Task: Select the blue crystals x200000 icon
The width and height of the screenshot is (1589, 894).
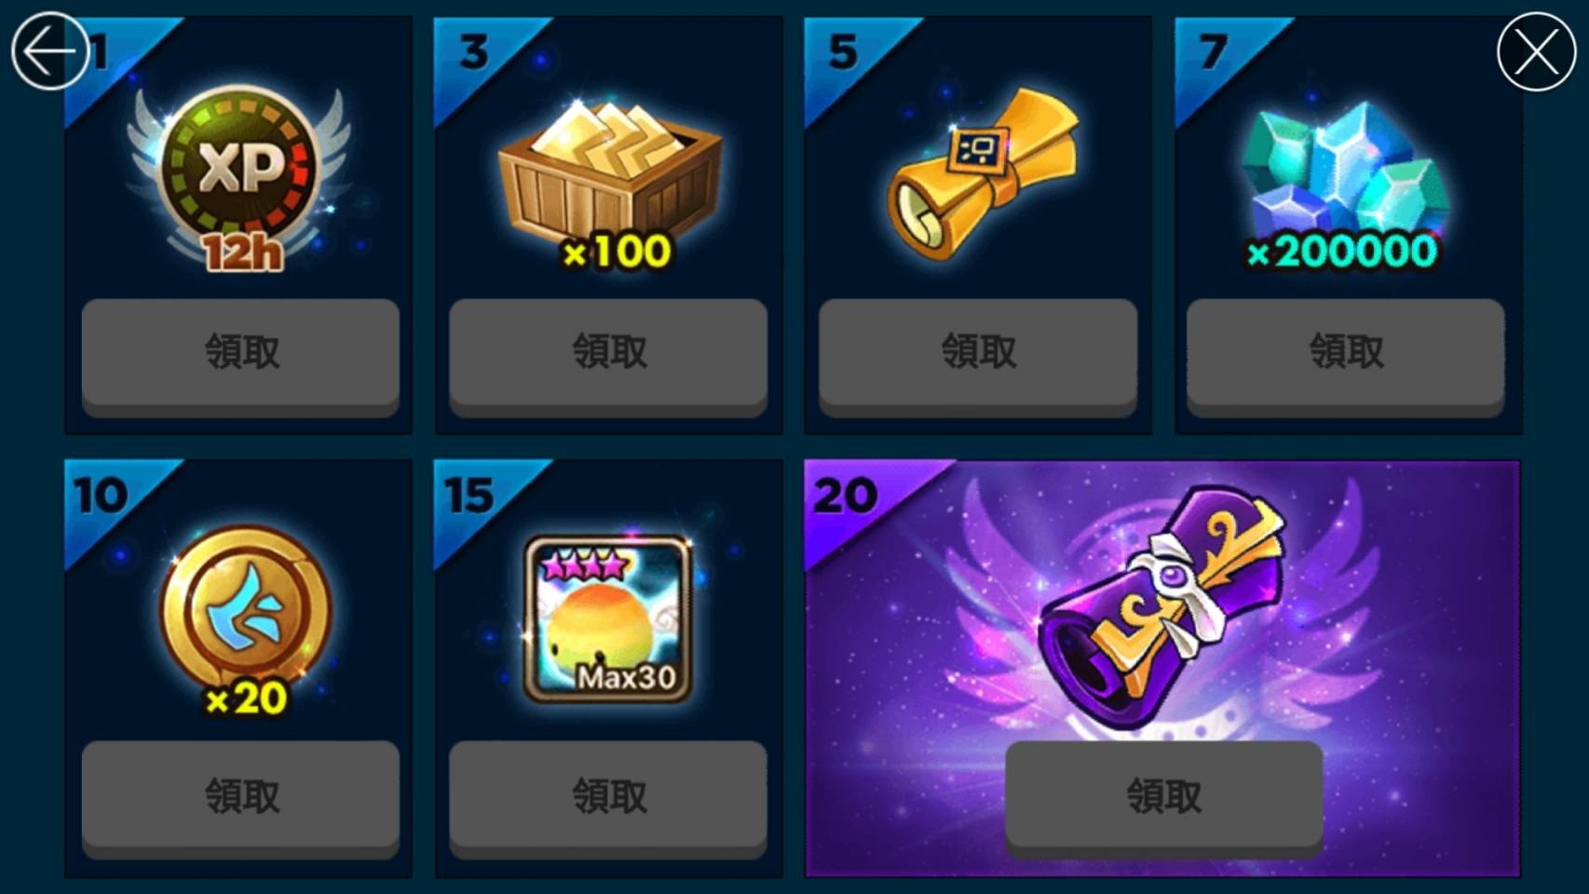Action: [x=1345, y=186]
